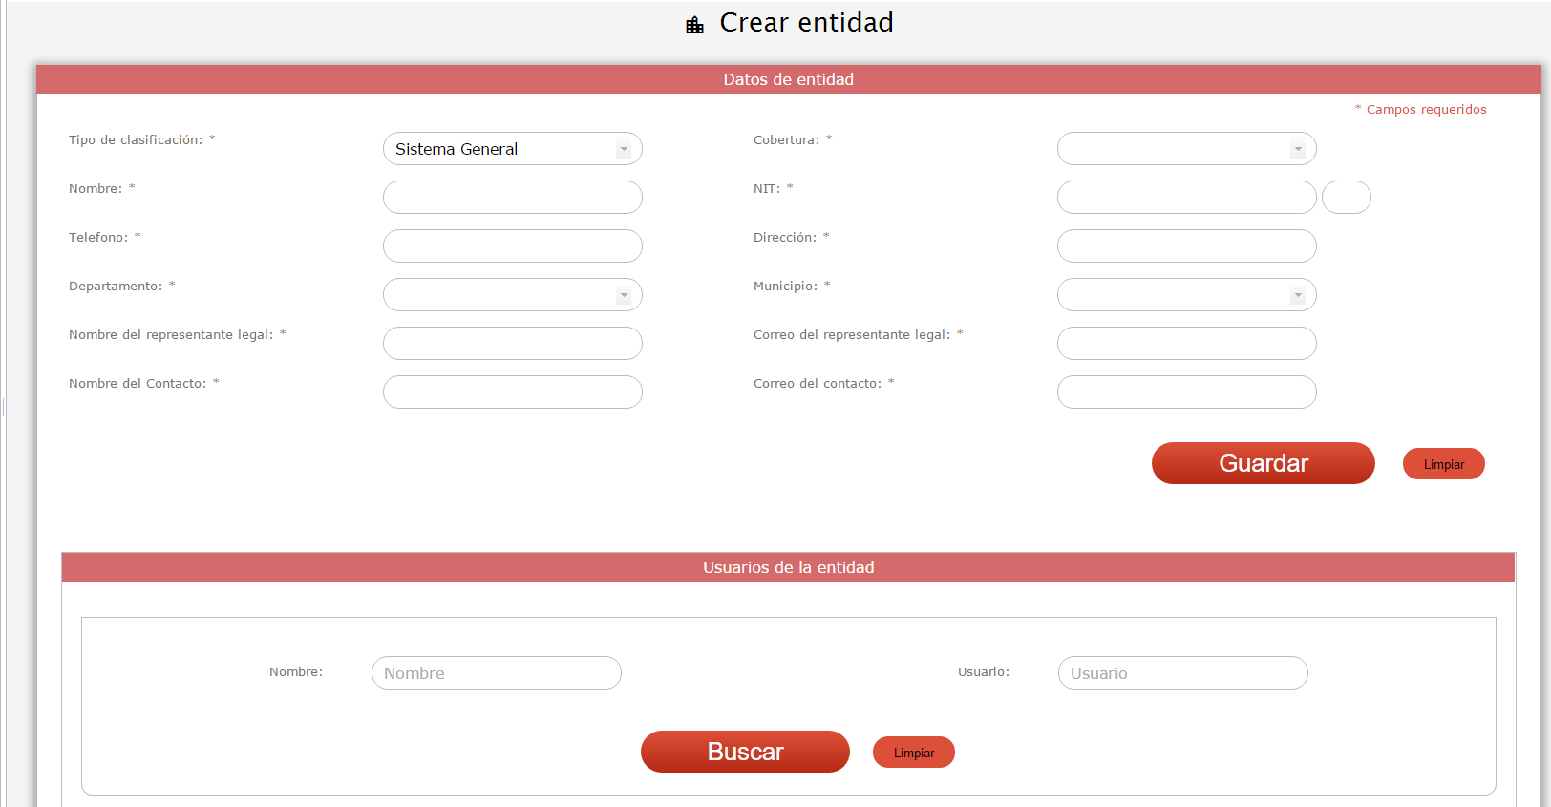
Task: Focus the NIT number field
Action: point(1186,198)
